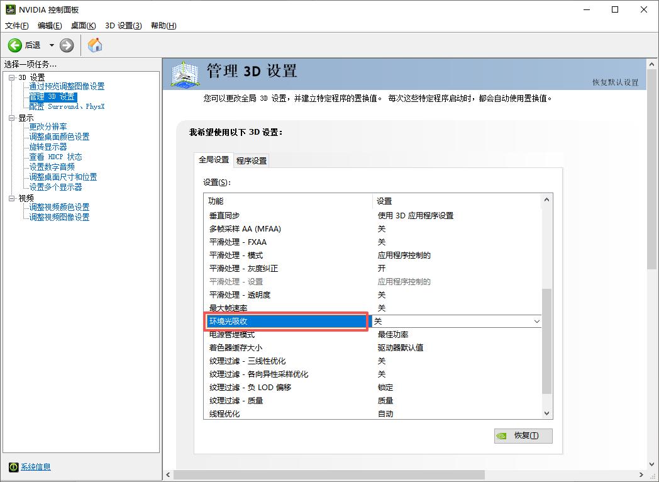Open 设置数字音频 task
The width and height of the screenshot is (659, 482).
point(52,167)
